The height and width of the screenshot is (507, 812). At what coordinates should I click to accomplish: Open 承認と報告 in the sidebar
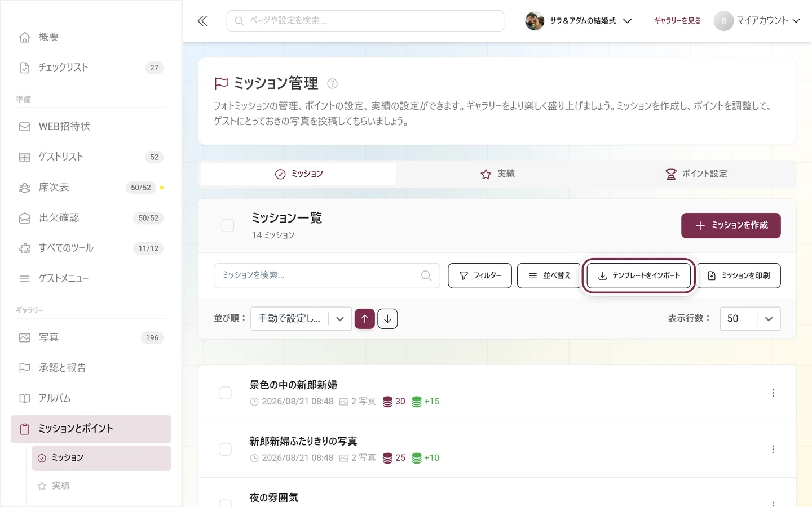(90, 368)
